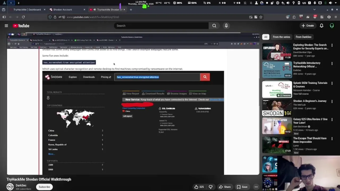Go back in browser history
This screenshot has height=191, width=340.
tap(11, 17)
